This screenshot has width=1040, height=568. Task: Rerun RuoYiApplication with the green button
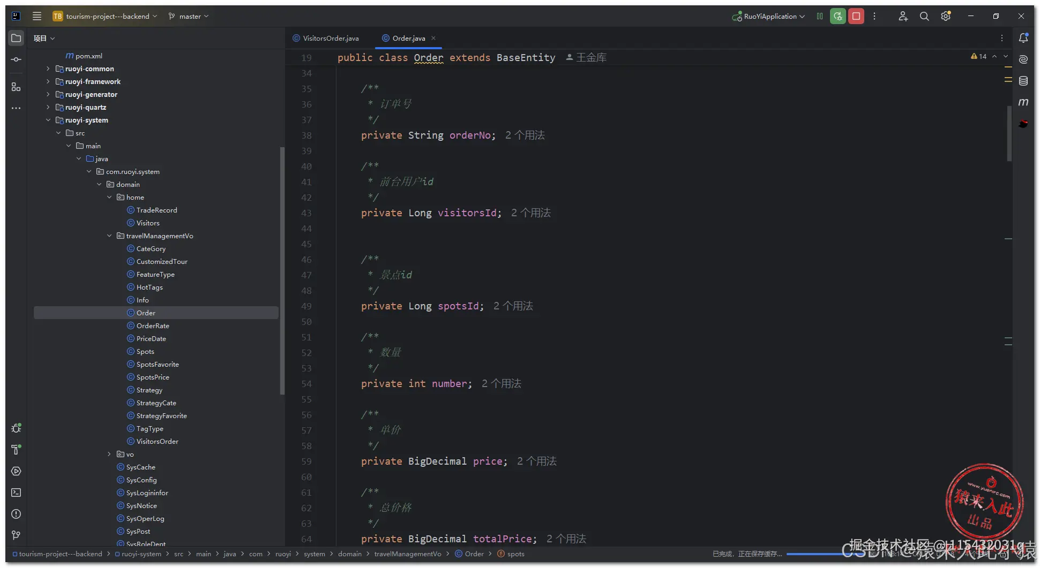pyautogui.click(x=838, y=16)
